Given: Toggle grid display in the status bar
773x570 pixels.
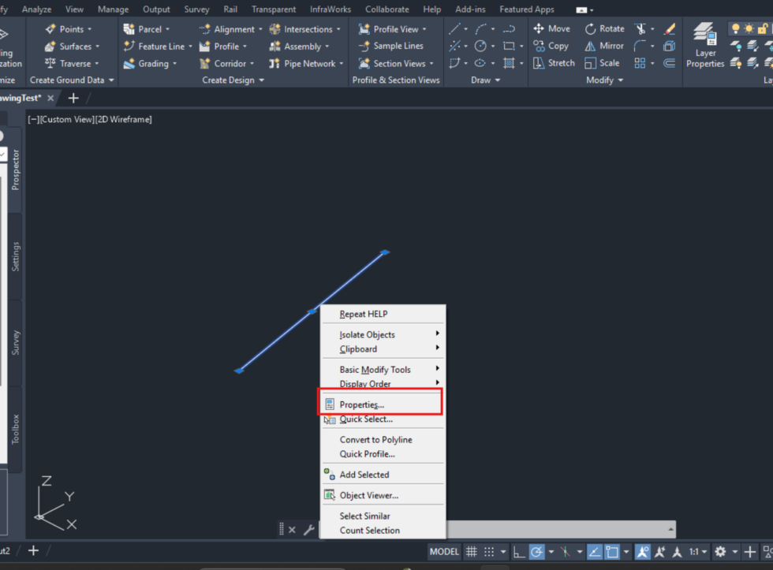Looking at the screenshot, I should tap(471, 552).
